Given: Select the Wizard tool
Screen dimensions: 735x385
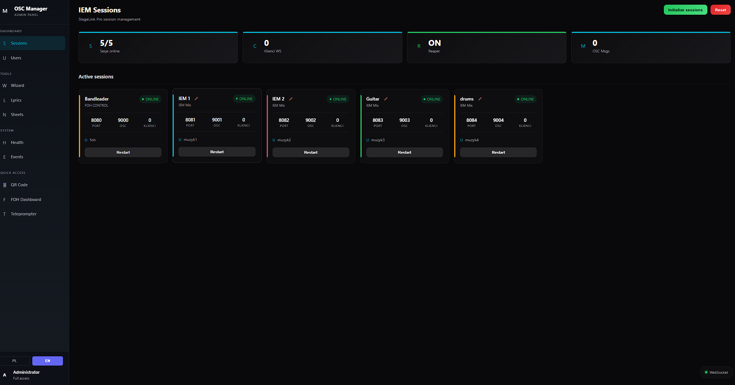Looking at the screenshot, I should (x=17, y=85).
